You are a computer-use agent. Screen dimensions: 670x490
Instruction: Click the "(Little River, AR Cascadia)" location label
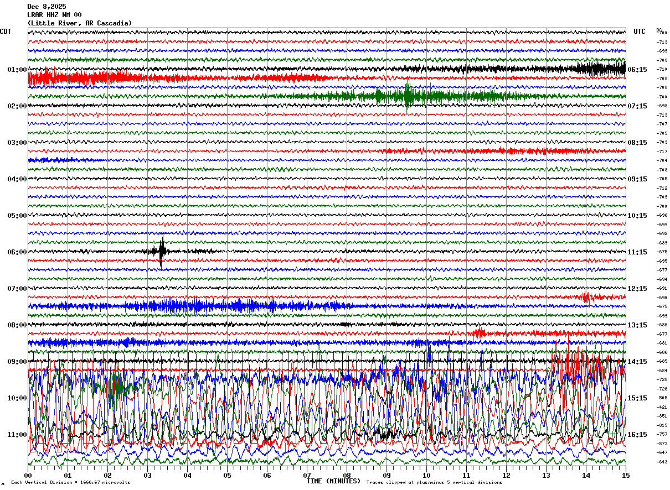pyautogui.click(x=80, y=23)
